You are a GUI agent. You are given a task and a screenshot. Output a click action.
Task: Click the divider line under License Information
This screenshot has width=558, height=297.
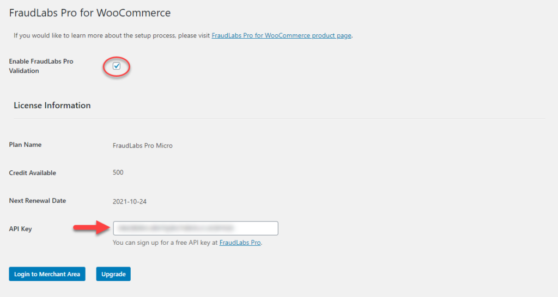click(x=279, y=119)
